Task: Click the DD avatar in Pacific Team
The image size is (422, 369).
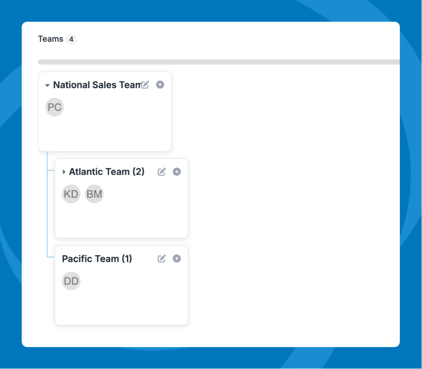Action: click(x=71, y=281)
